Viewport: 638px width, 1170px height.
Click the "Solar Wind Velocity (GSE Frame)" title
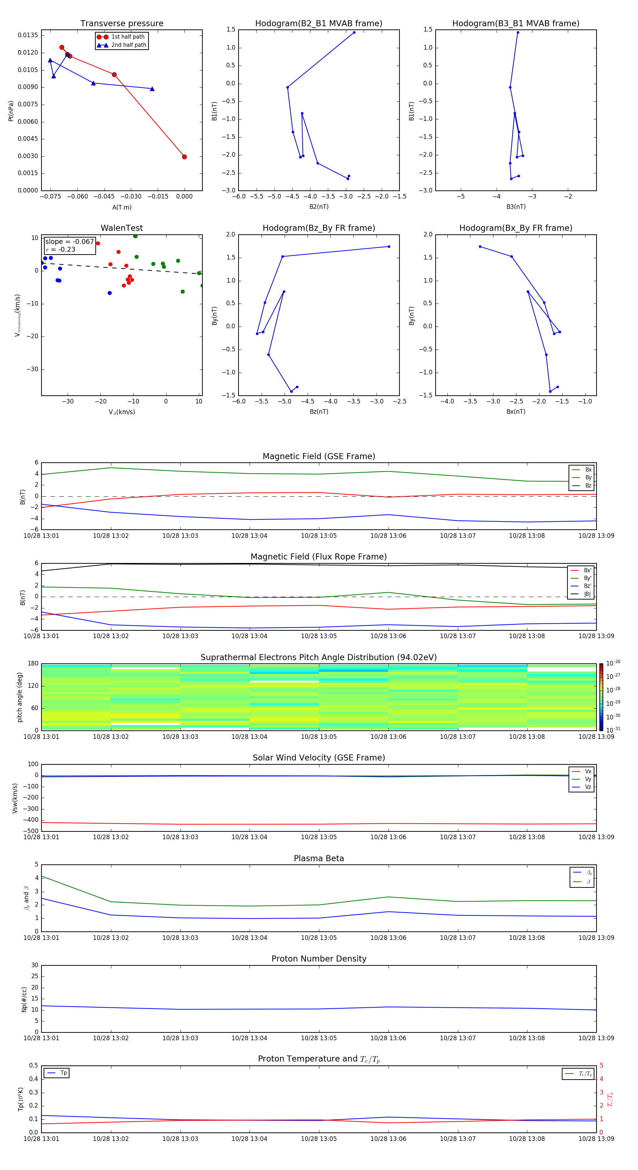coord(319,758)
